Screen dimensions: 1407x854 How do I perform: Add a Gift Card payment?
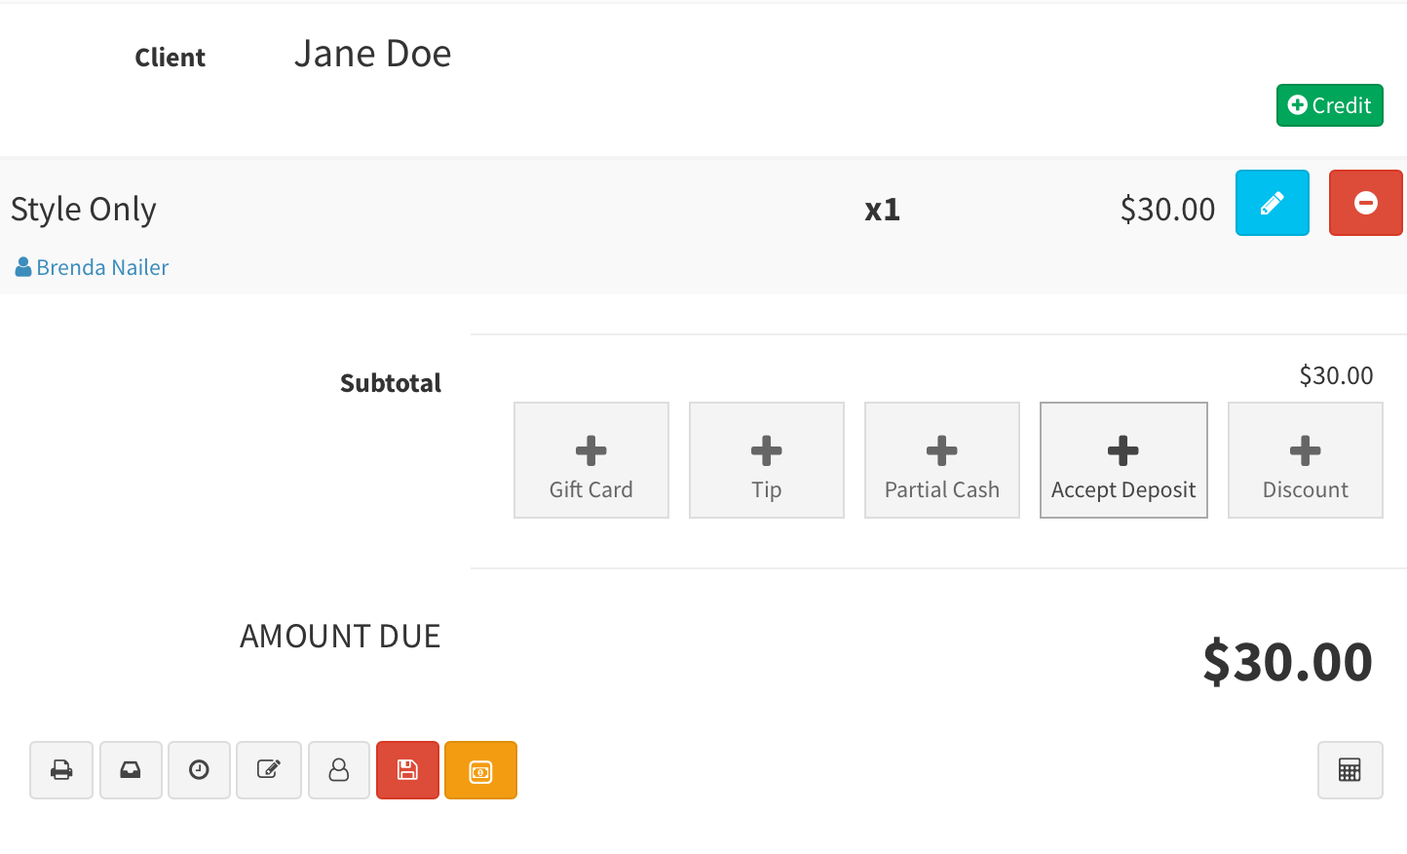[591, 460]
